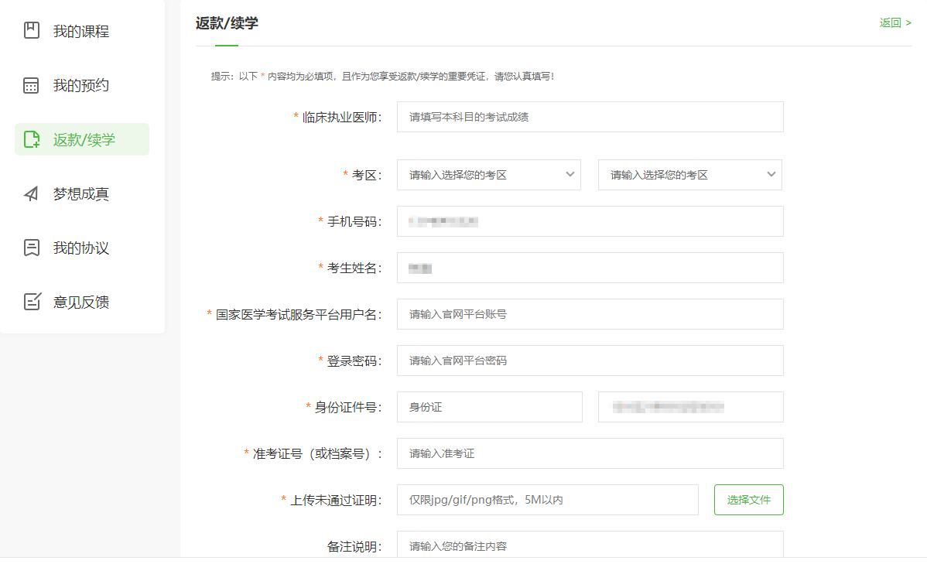The height and width of the screenshot is (564, 927).
Task: Open the first 考区 dropdown
Action: (488, 175)
